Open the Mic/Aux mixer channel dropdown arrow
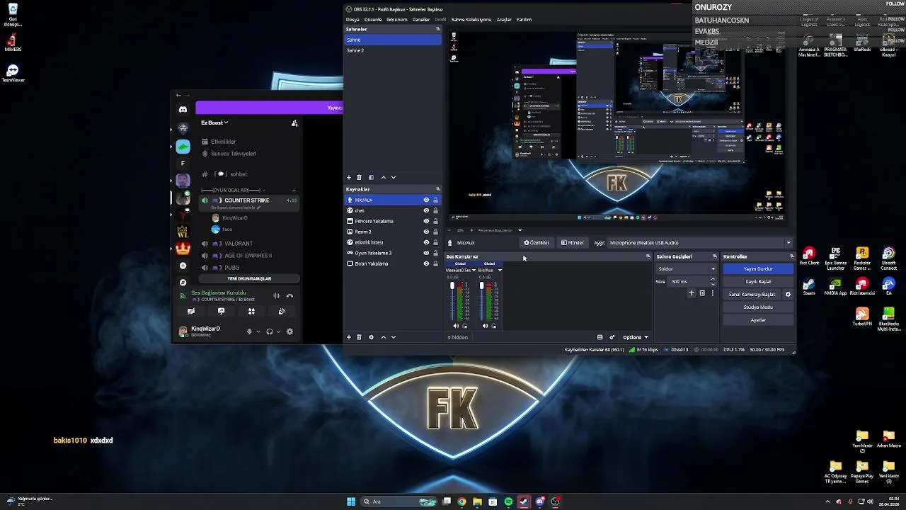Viewport: 906px width, 510px height. pyautogui.click(x=500, y=271)
